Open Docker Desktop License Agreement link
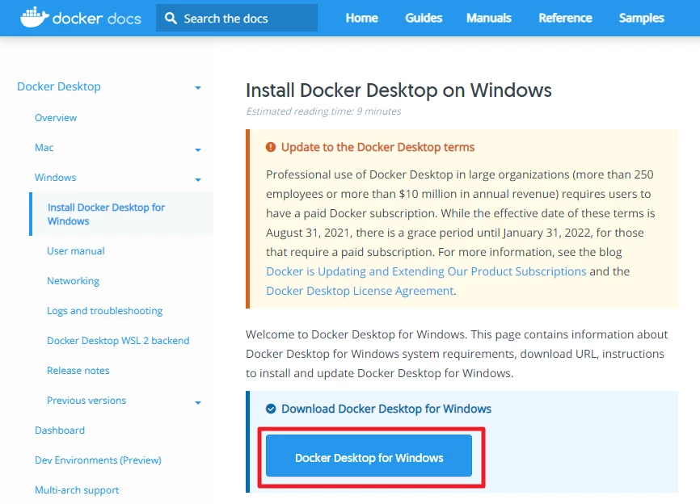The width and height of the screenshot is (700, 504). [x=360, y=291]
